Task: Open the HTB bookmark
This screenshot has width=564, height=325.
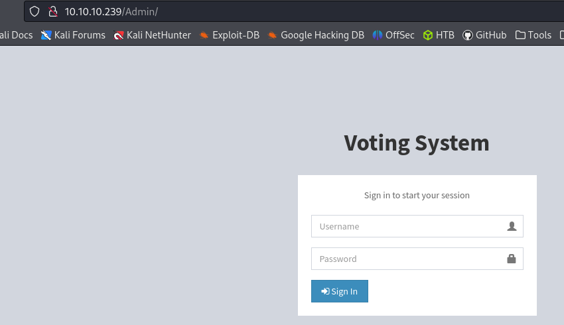Action: tap(439, 35)
